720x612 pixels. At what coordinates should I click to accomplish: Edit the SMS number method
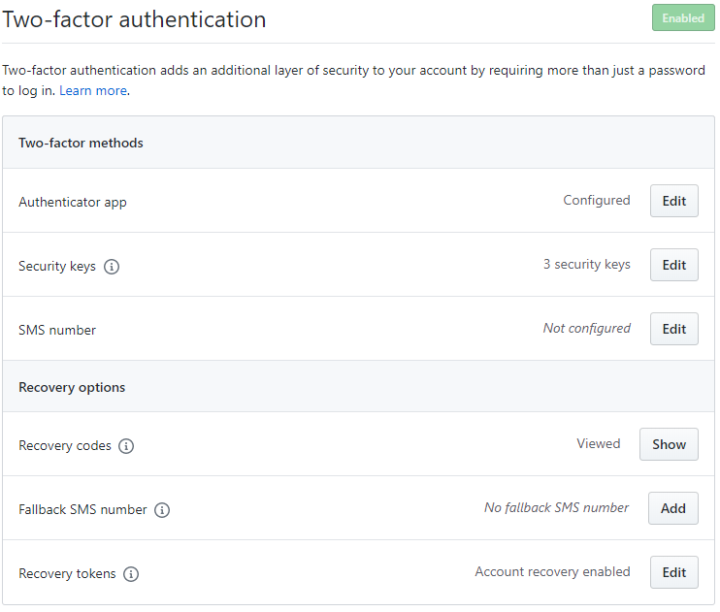pyautogui.click(x=674, y=329)
